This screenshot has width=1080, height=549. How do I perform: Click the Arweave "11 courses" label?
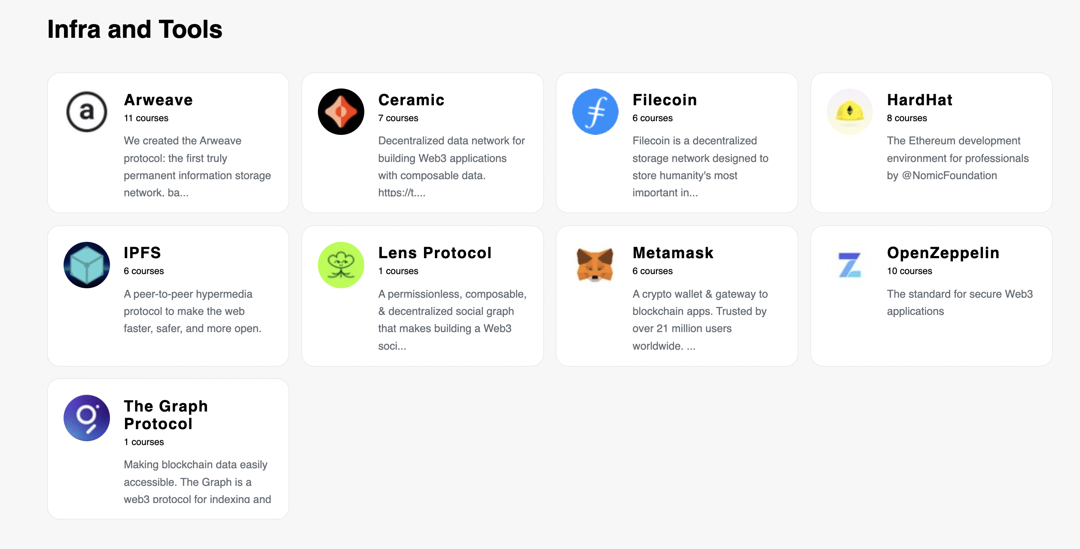click(x=146, y=118)
